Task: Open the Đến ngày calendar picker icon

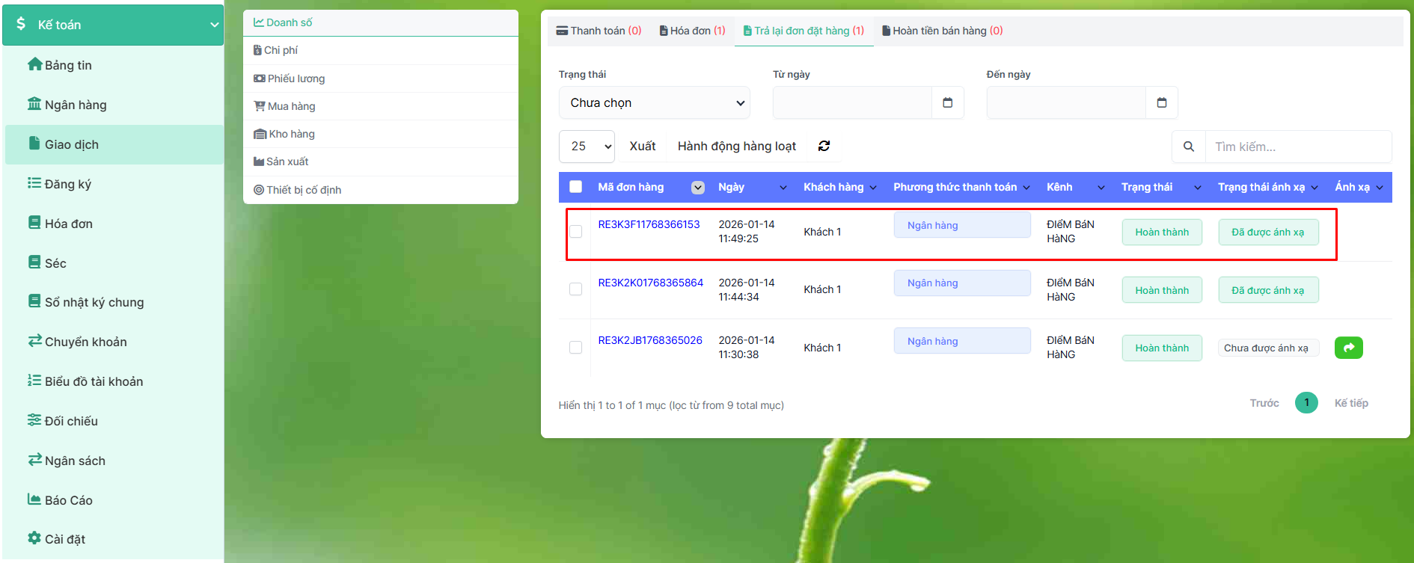Action: click(1161, 103)
